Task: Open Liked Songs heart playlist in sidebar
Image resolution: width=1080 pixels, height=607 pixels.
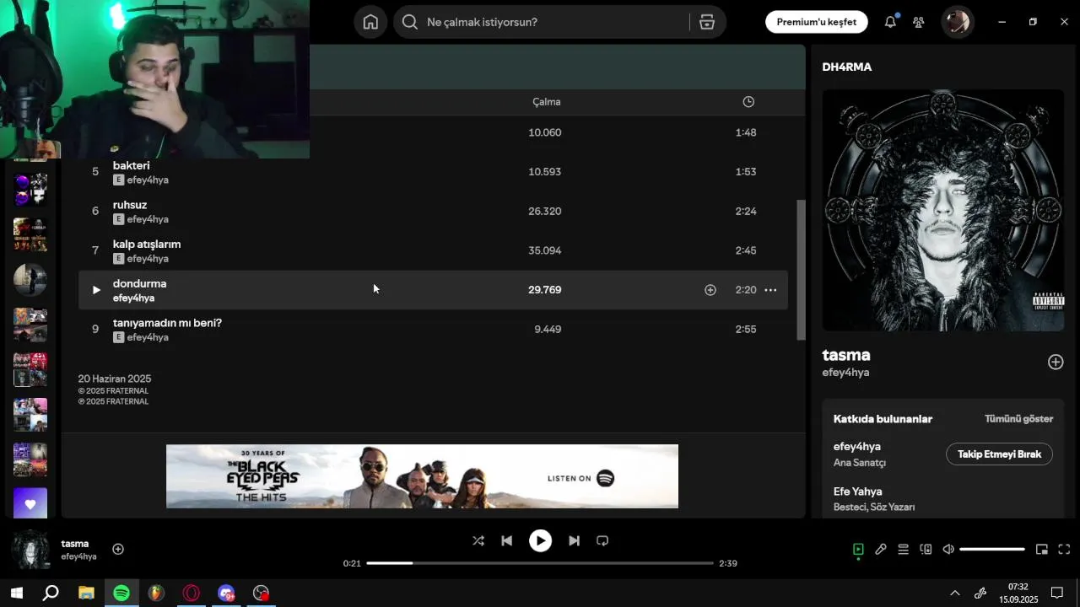Action: pos(30,503)
